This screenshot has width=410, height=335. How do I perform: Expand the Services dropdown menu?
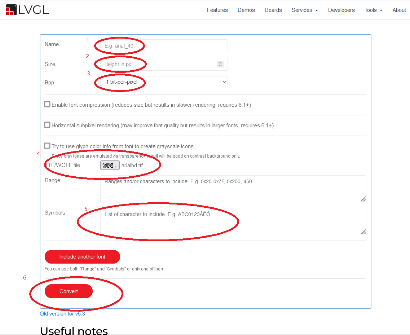click(305, 10)
